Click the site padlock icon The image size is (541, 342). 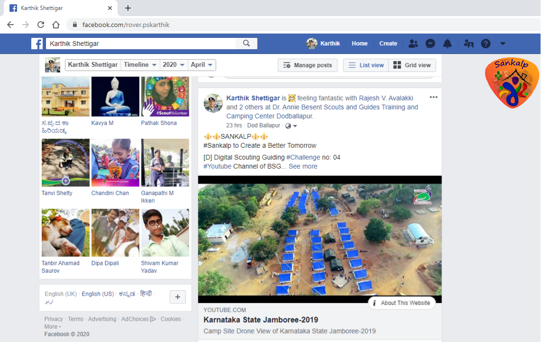74,25
